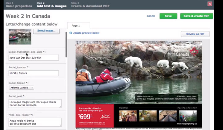Click the green Save button
Image resolution: width=223 pixels, height=130 pixels.
(x=168, y=16)
